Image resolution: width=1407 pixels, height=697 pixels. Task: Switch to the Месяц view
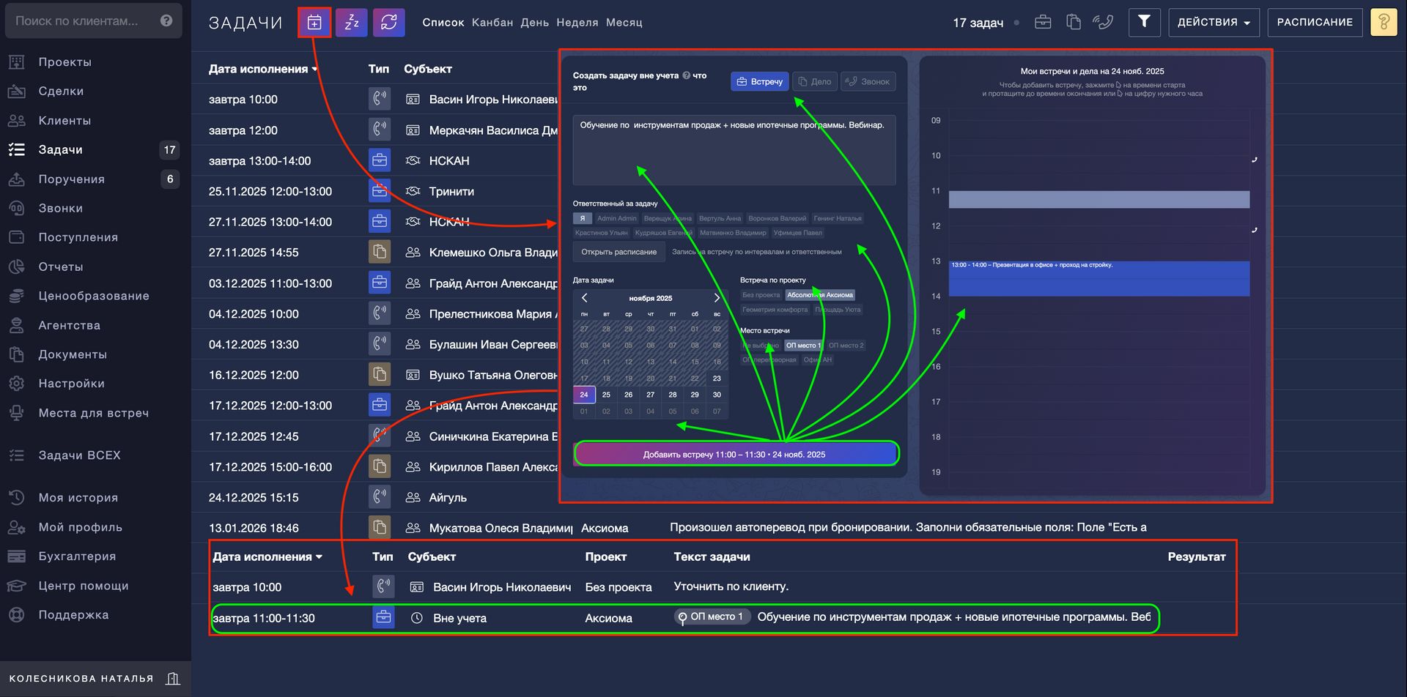click(624, 23)
